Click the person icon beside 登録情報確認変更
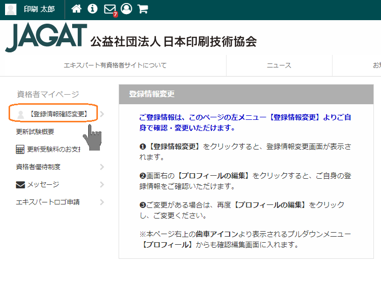The image size is (381, 285). [21, 114]
